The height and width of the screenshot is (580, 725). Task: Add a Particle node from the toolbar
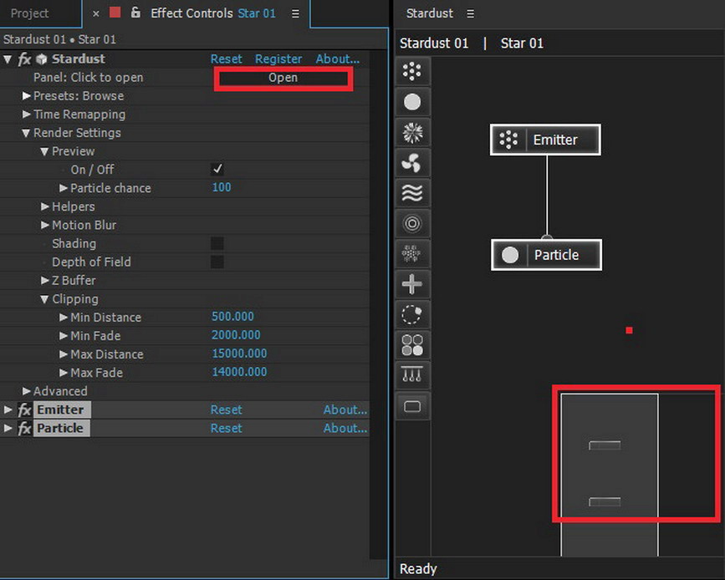(x=412, y=102)
